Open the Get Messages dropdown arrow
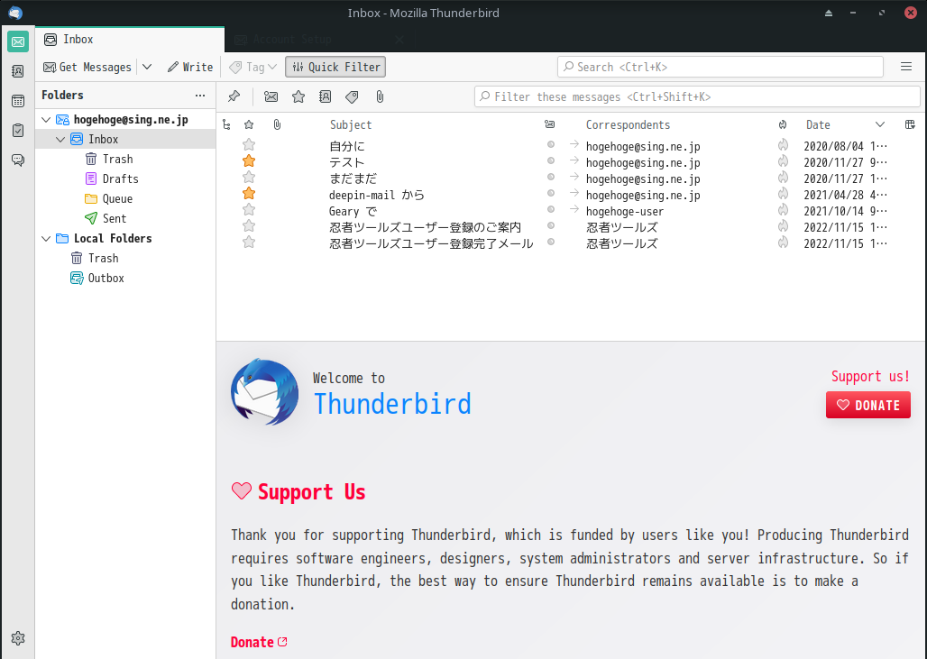The image size is (927, 659). coord(147,68)
